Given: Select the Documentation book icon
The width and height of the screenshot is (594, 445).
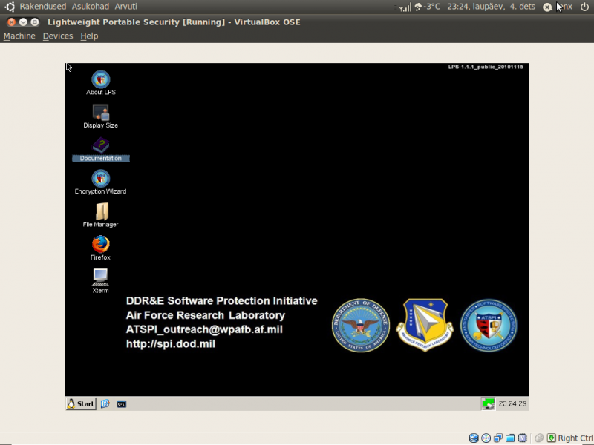Looking at the screenshot, I should coord(101,145).
